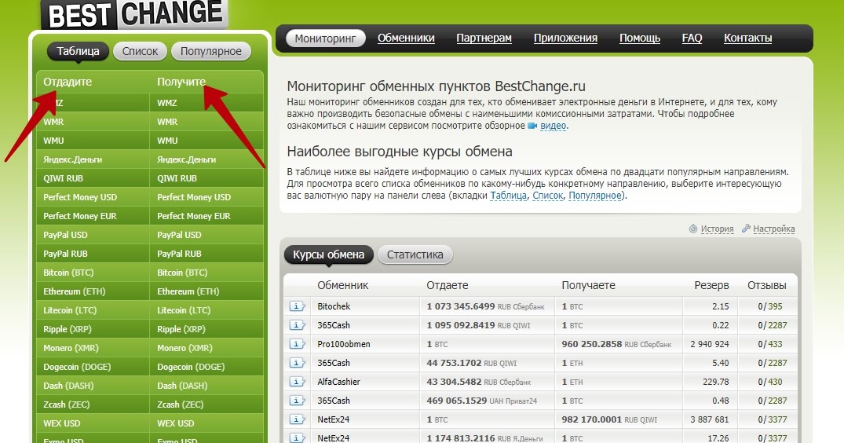Open the Pro100obmen exchanger name
The width and height of the screenshot is (844, 443).
pos(343,344)
